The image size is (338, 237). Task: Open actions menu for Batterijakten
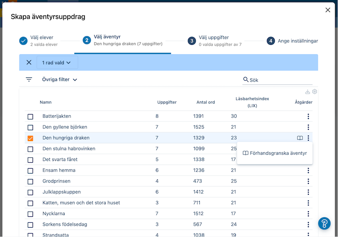[x=308, y=116]
